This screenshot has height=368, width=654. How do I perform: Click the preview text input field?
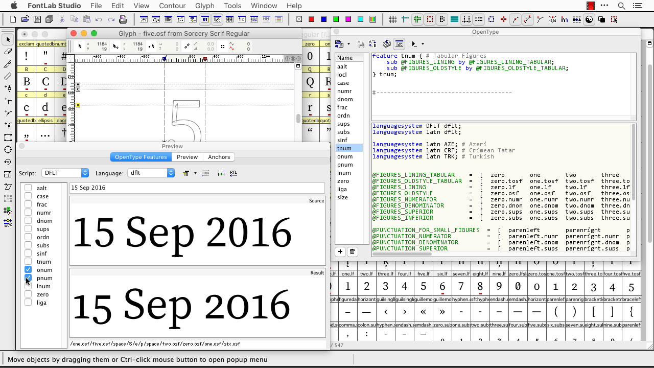point(197,188)
